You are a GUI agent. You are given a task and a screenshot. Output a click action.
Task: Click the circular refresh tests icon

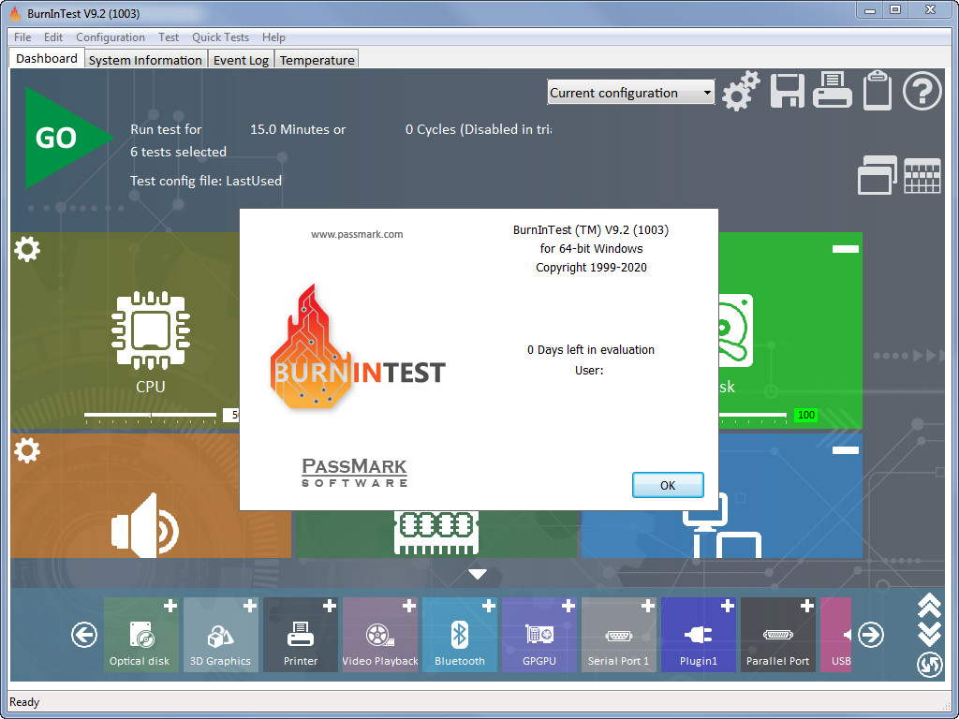pyautogui.click(x=930, y=666)
